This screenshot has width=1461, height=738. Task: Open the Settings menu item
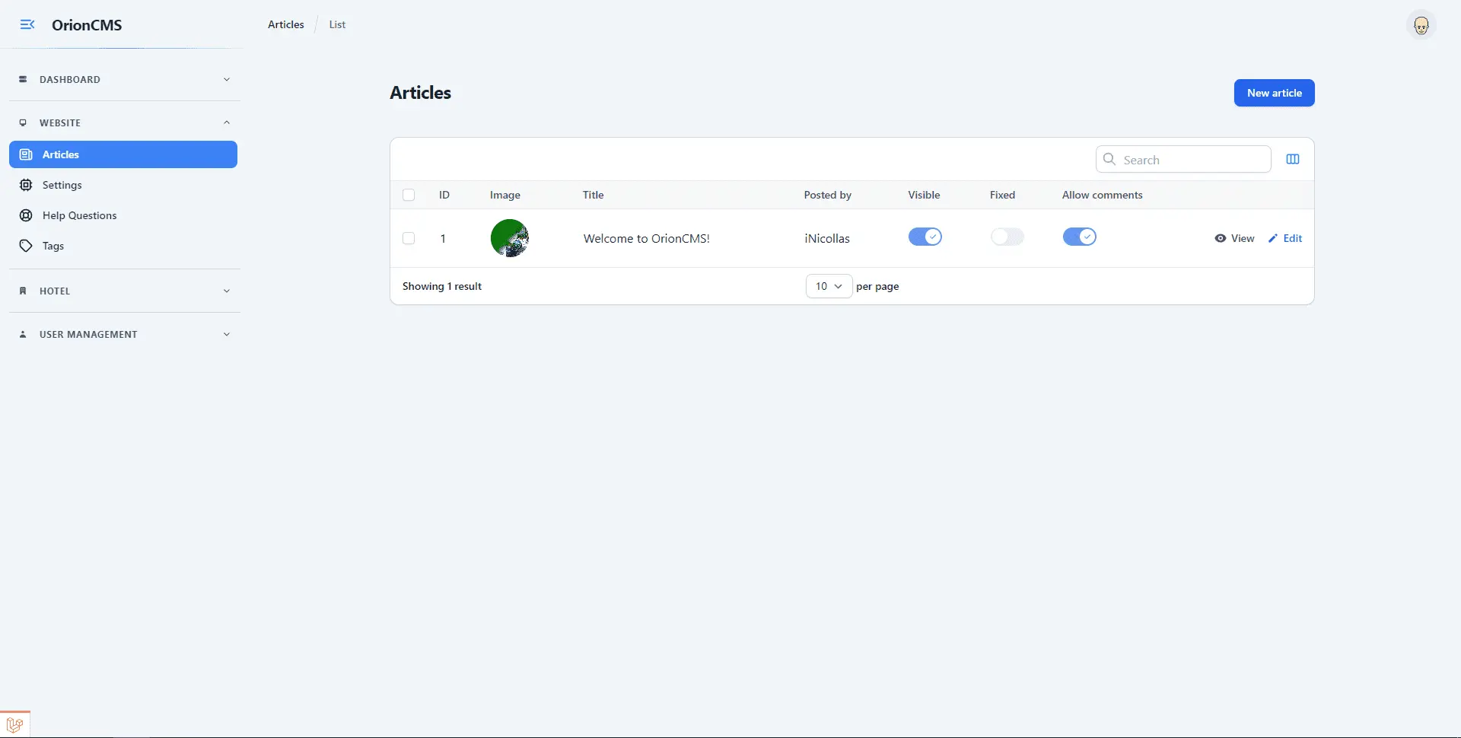tap(123, 185)
